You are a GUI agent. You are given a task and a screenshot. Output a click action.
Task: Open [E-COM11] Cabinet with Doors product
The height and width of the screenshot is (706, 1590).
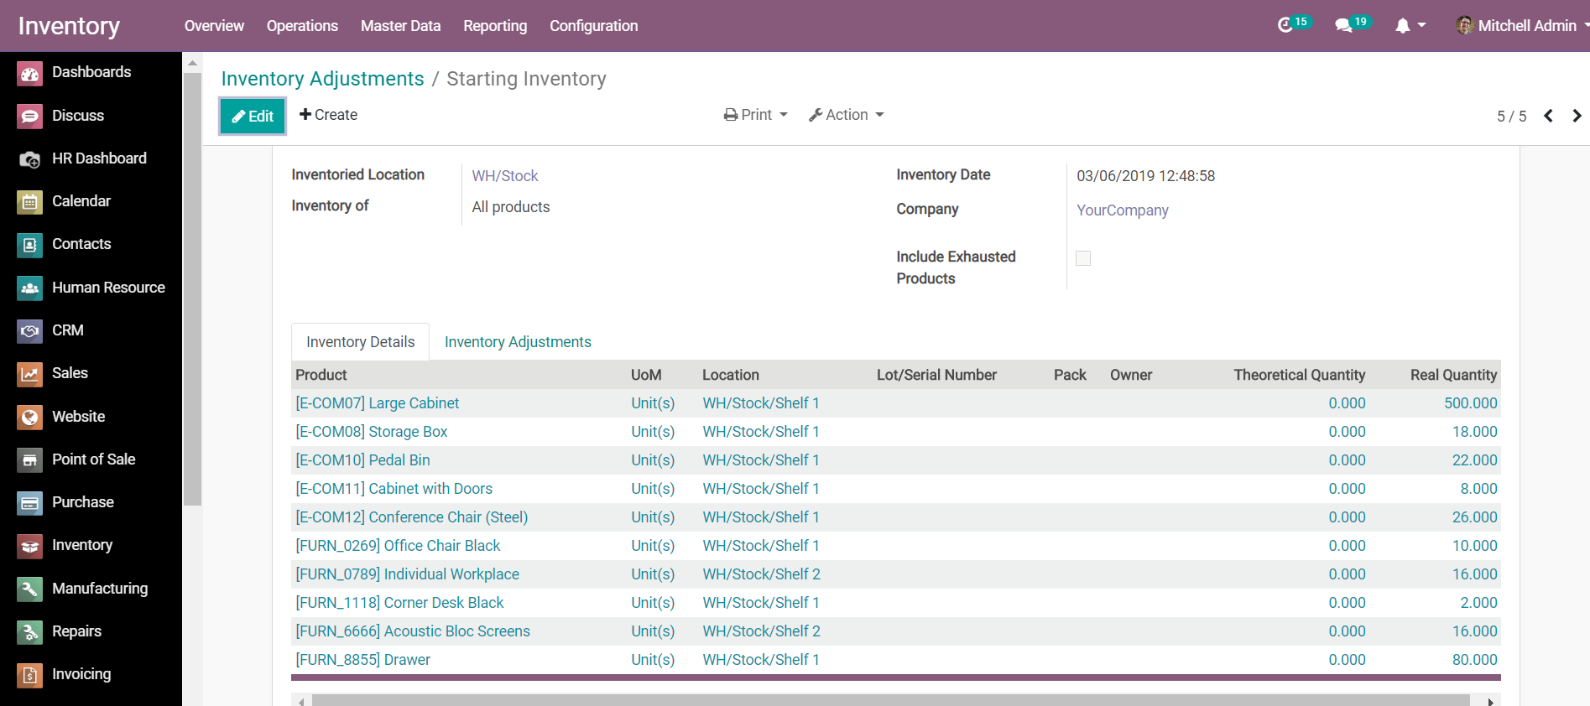coord(394,489)
